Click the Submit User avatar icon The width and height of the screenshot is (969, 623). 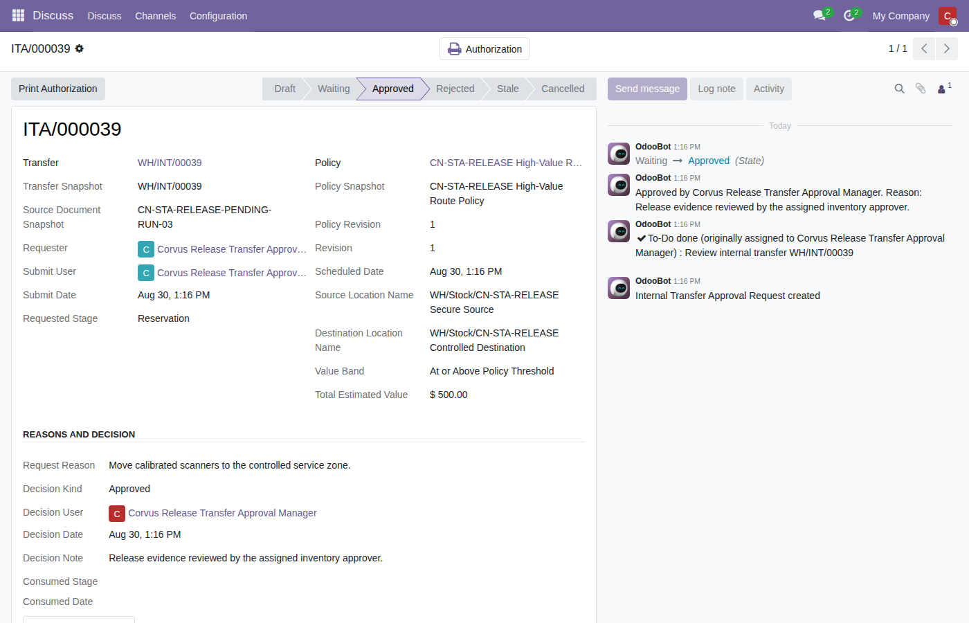(146, 273)
